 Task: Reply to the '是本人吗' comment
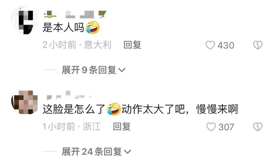click(x=132, y=45)
